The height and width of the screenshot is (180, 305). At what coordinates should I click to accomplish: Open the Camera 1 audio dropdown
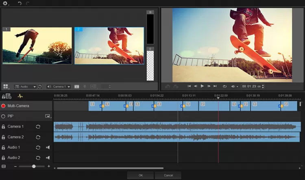(x=59, y=87)
